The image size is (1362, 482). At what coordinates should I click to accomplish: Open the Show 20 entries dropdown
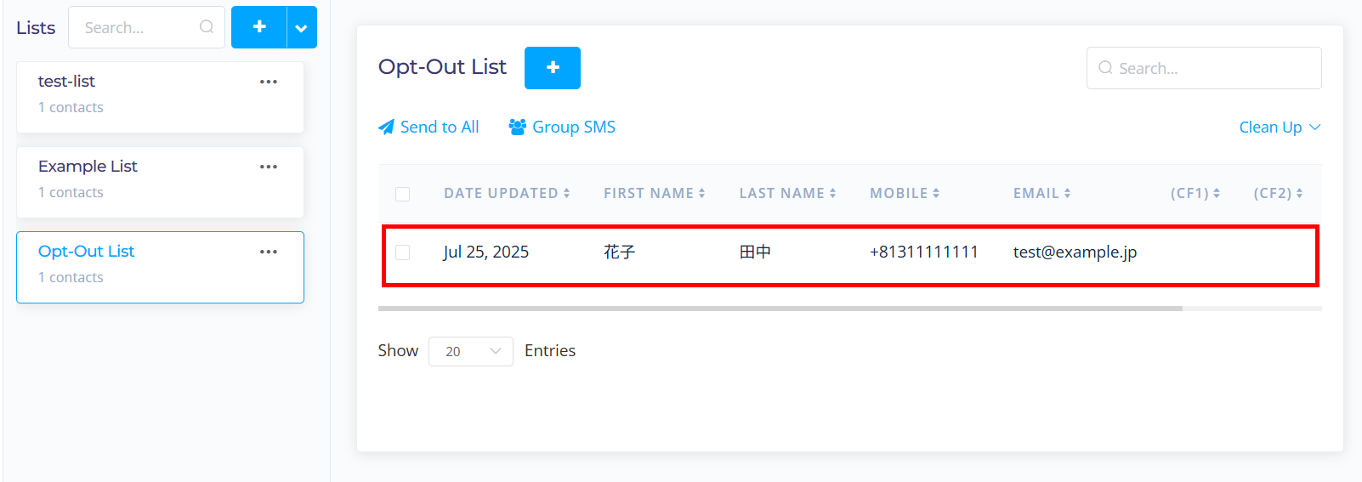pos(470,352)
